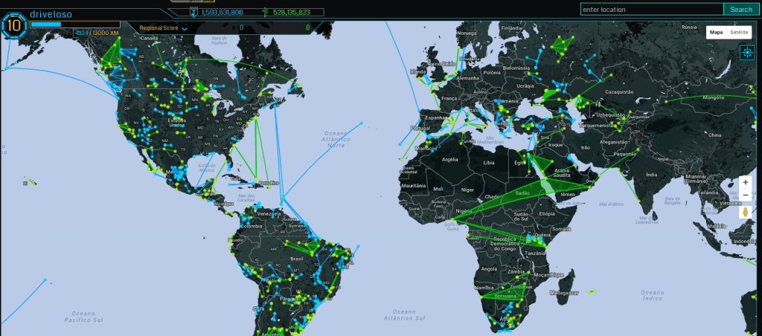Click the XM energy progress bar

74,25
